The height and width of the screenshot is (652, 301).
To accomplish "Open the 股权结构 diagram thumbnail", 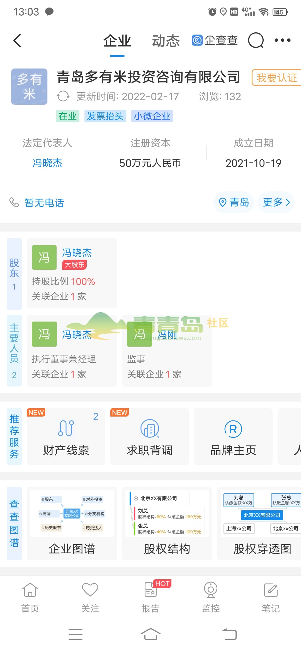I will [167, 514].
